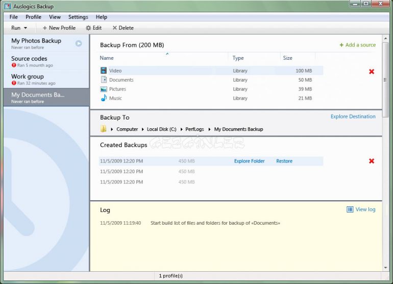Click the vertical scrollbar thumb
This screenshot has height=284, width=393.
pyautogui.click(x=385, y=80)
